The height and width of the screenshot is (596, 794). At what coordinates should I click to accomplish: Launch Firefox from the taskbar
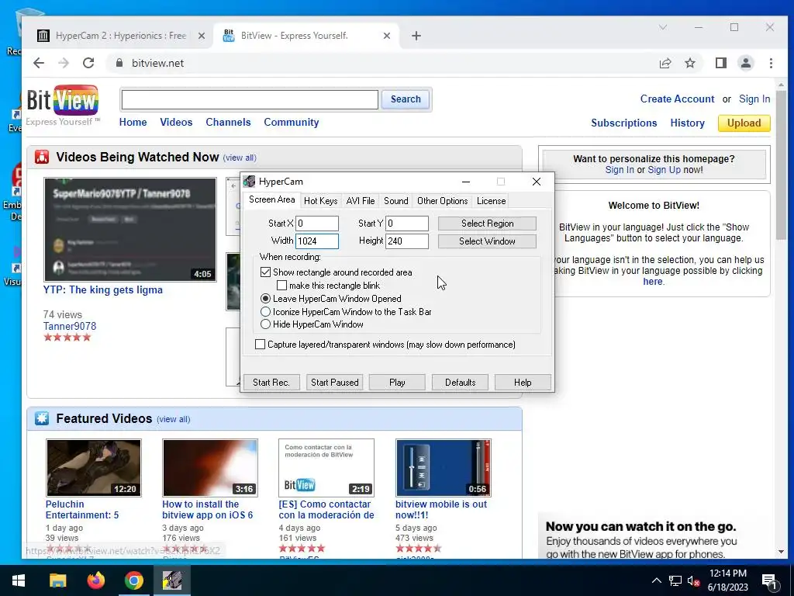[x=95, y=580]
